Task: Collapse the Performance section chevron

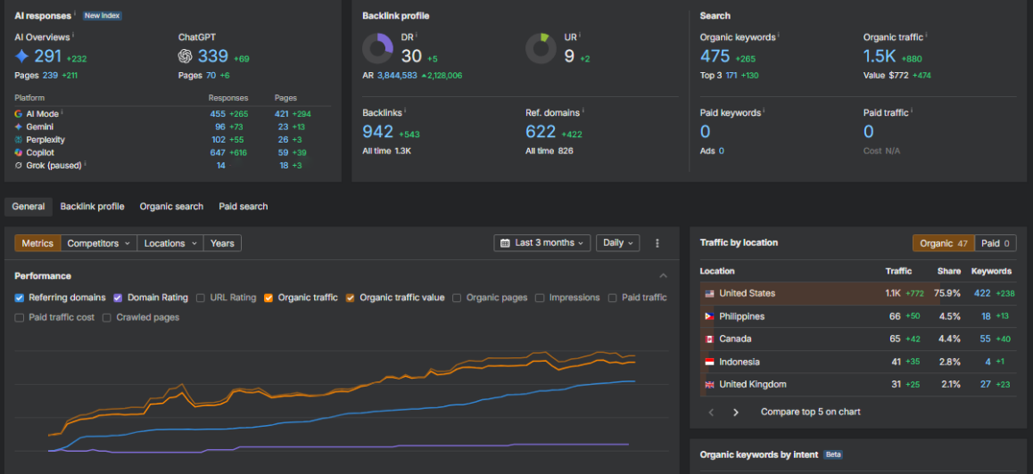Action: click(x=664, y=276)
